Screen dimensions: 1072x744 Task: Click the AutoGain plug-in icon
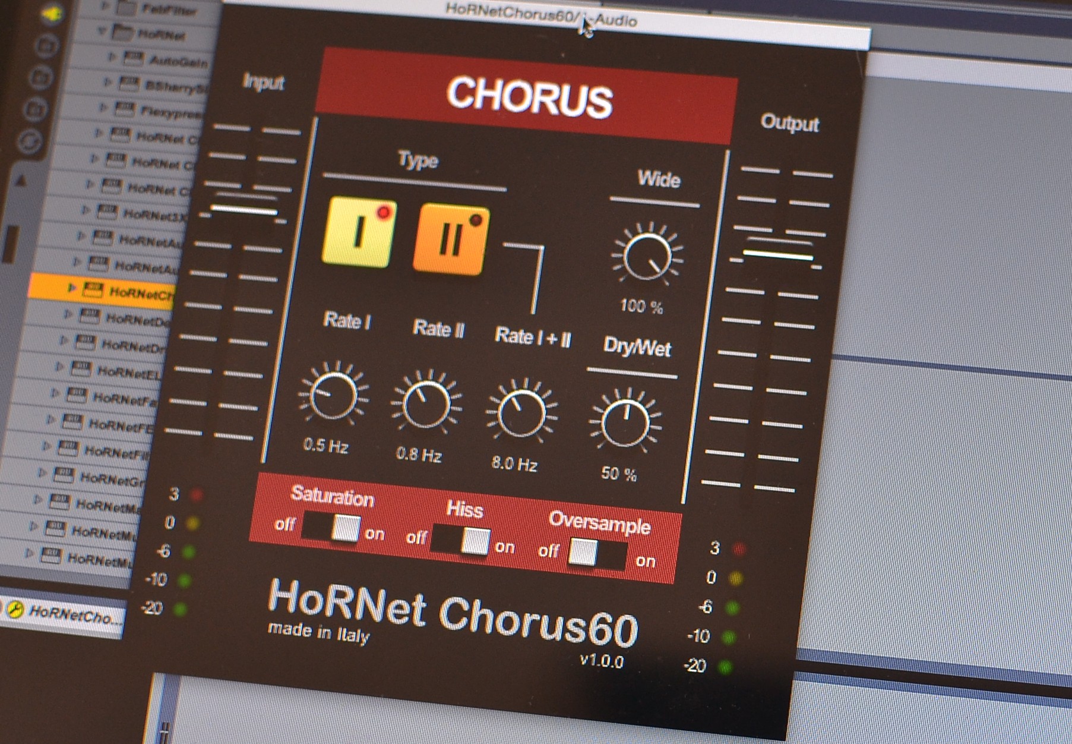pos(134,58)
